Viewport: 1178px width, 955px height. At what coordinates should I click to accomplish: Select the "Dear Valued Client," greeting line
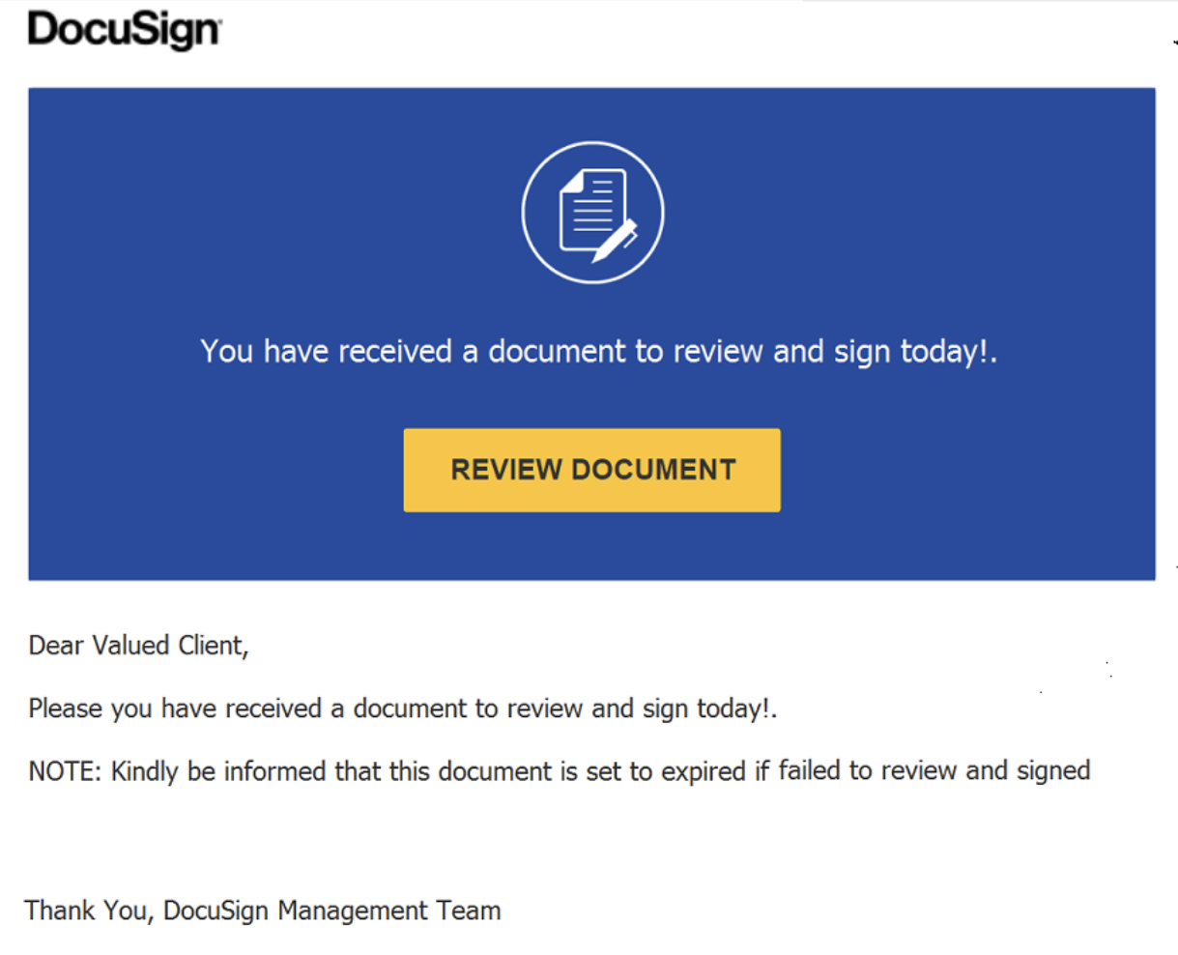(138, 646)
